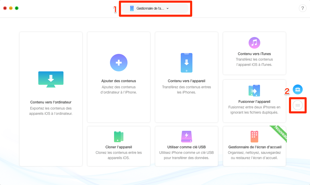
Task: Click the purple iTunes music note icon
Action: pyautogui.click(x=254, y=43)
